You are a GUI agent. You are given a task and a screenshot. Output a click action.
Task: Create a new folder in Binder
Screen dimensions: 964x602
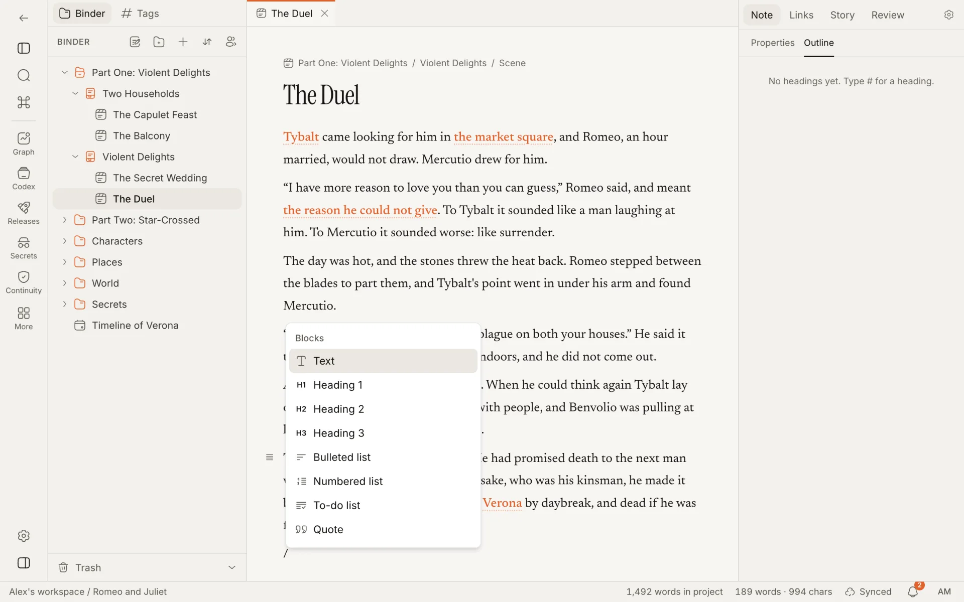click(x=159, y=42)
